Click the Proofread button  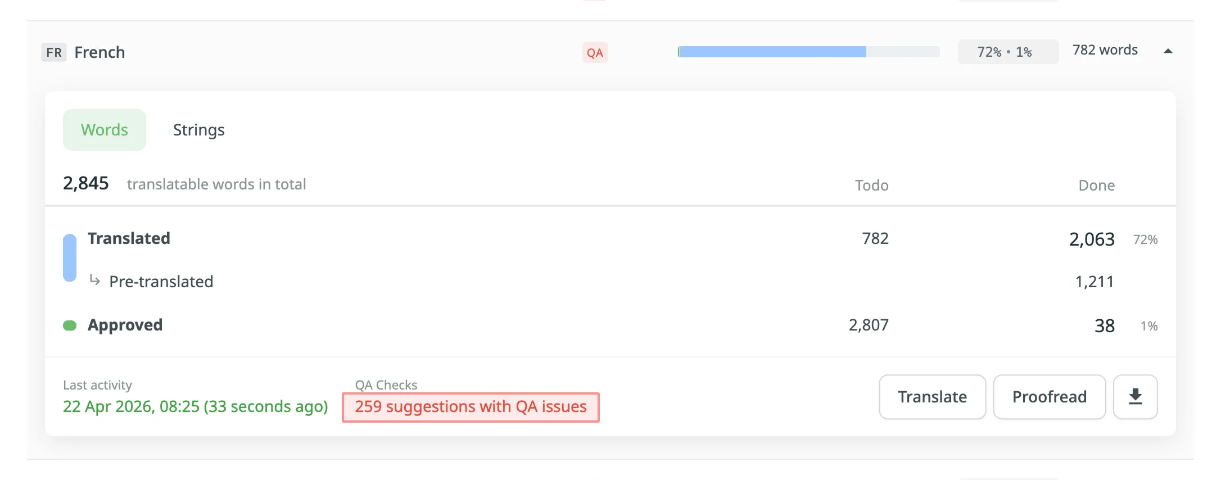(1049, 397)
